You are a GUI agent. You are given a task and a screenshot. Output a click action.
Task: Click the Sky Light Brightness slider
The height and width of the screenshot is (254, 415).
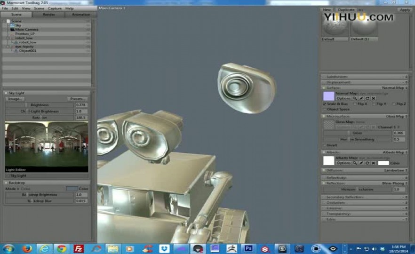click(40, 105)
